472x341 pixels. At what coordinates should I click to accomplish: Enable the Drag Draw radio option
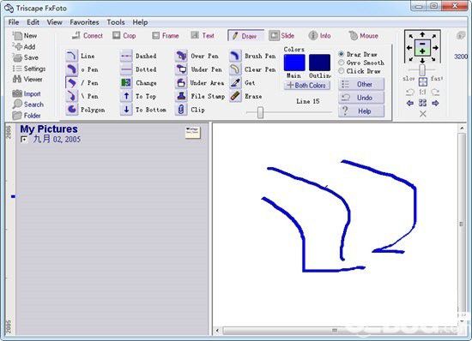341,54
